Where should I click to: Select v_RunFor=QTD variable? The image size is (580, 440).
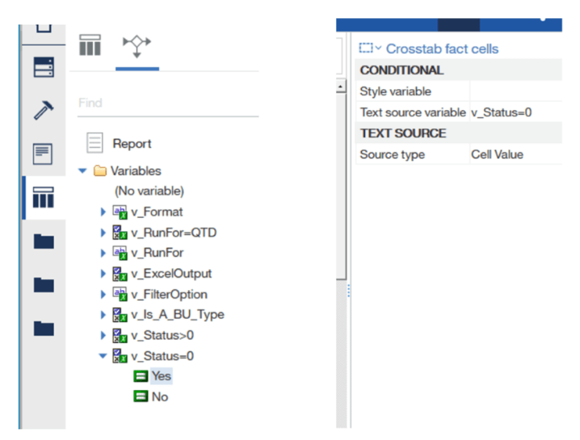pyautogui.click(x=174, y=232)
